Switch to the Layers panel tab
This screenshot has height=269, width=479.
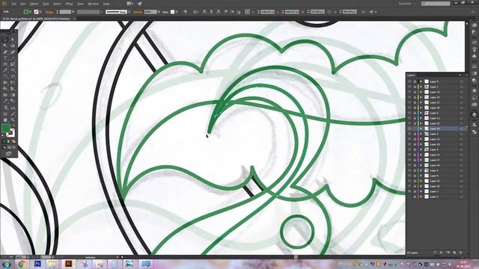click(411, 75)
